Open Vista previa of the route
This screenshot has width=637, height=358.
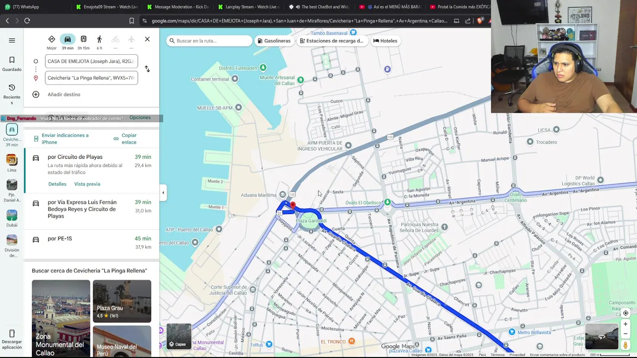click(x=87, y=184)
